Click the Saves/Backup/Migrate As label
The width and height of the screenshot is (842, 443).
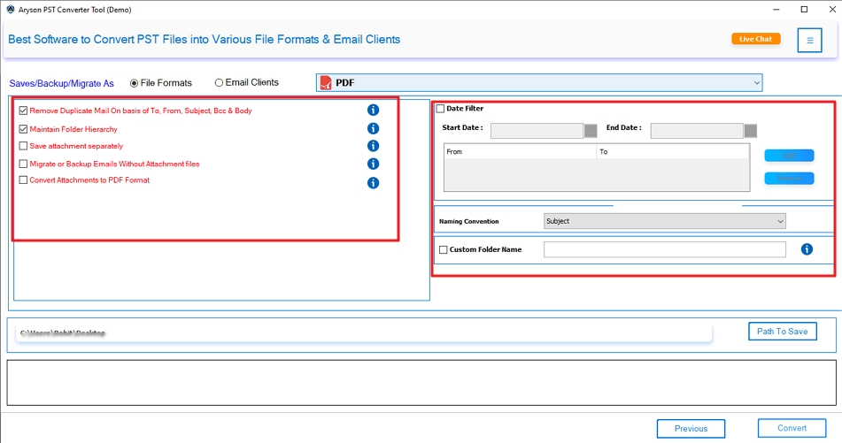[62, 84]
